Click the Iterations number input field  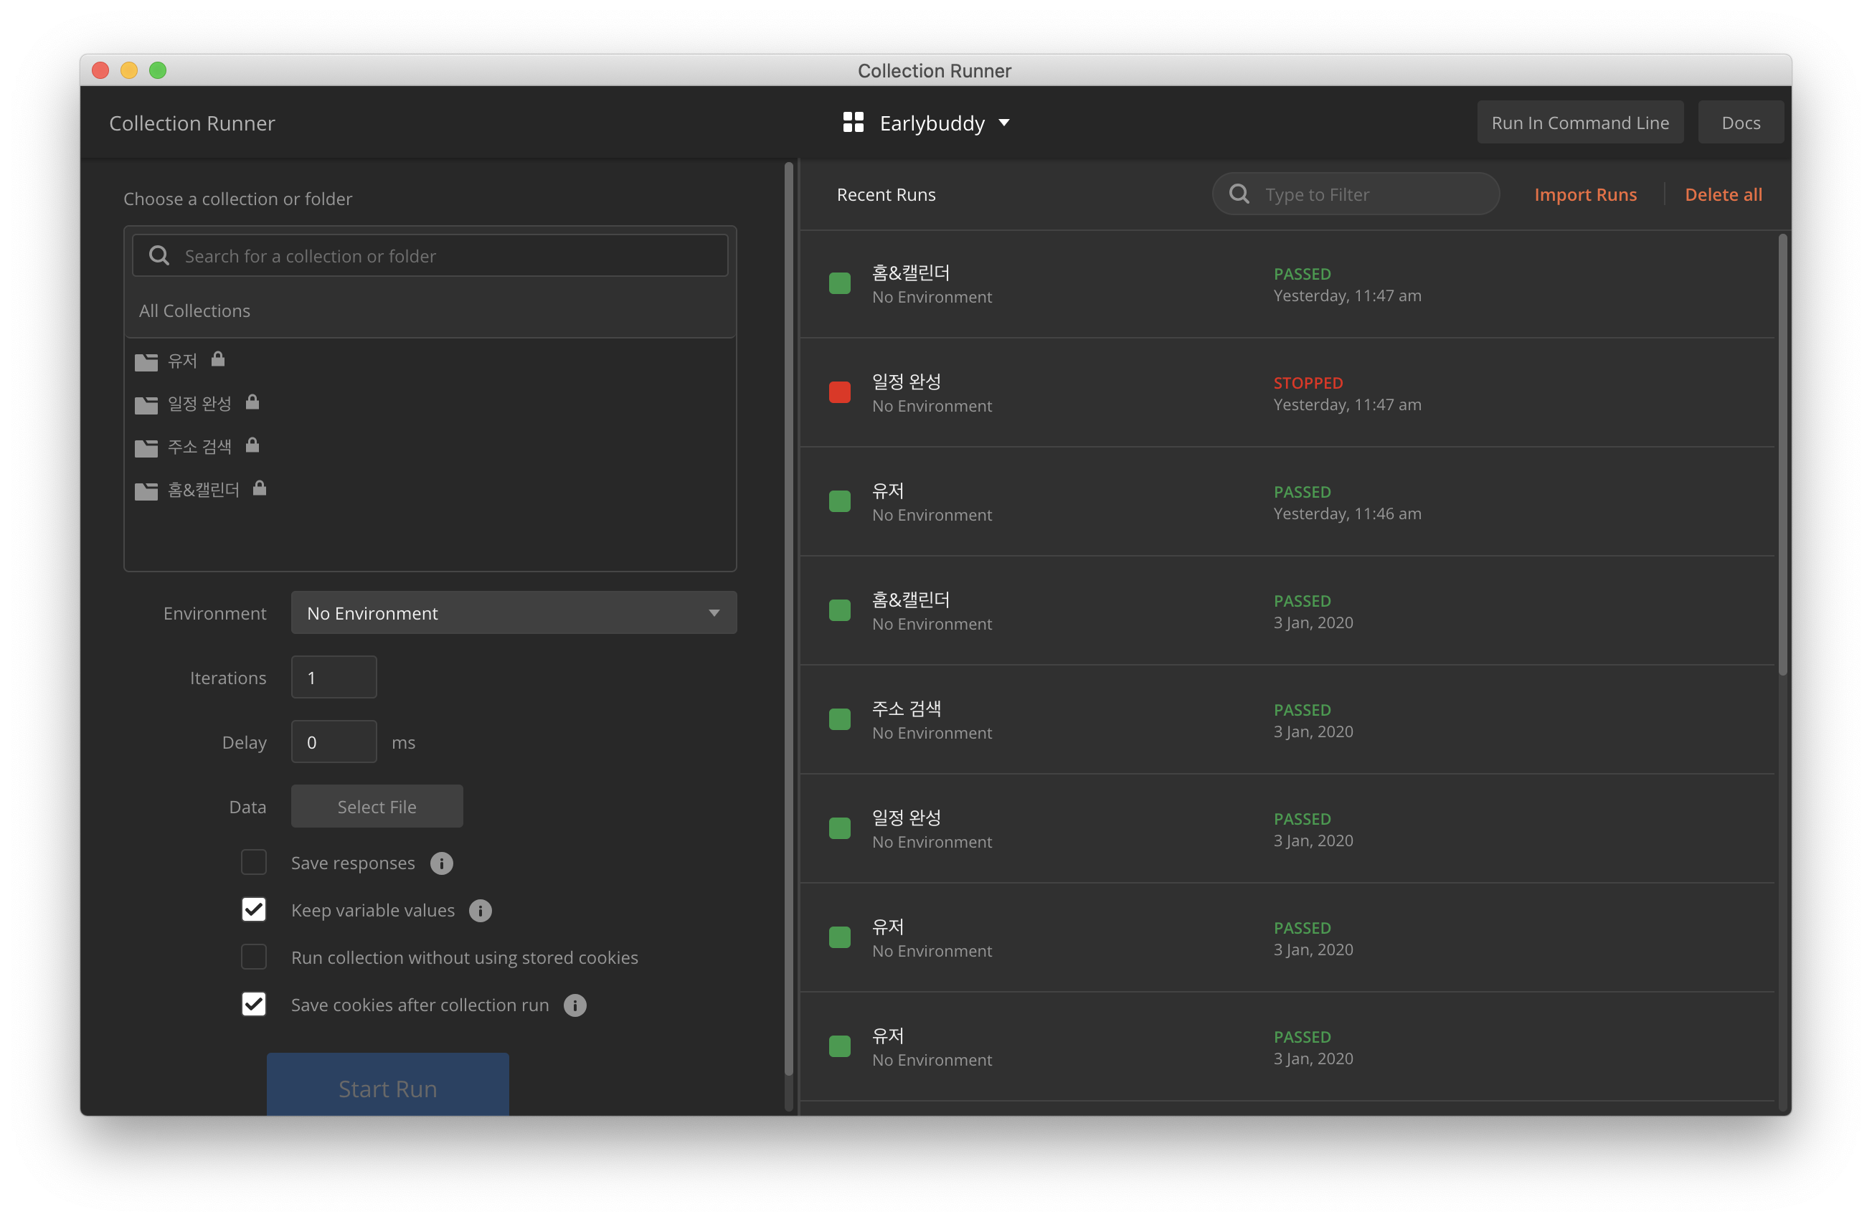click(x=334, y=677)
